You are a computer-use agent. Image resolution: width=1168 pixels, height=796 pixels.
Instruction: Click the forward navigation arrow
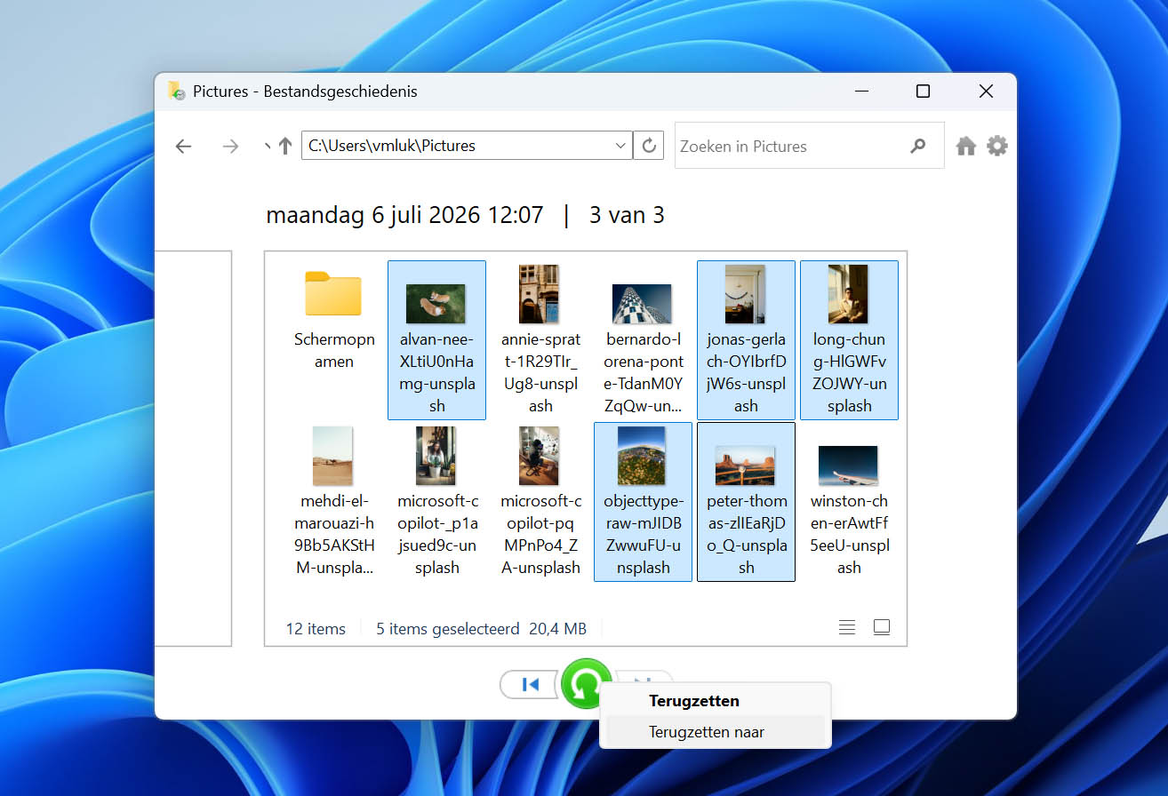pos(231,147)
